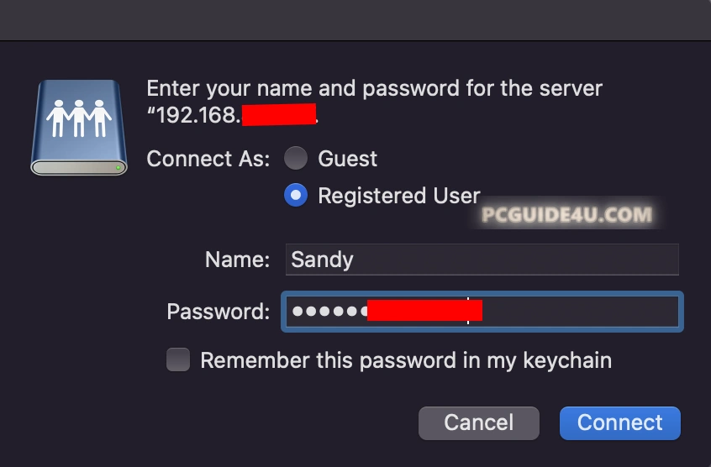Click the 'Remember this password in my keychain' text
This screenshot has width=711, height=467.
coord(406,360)
